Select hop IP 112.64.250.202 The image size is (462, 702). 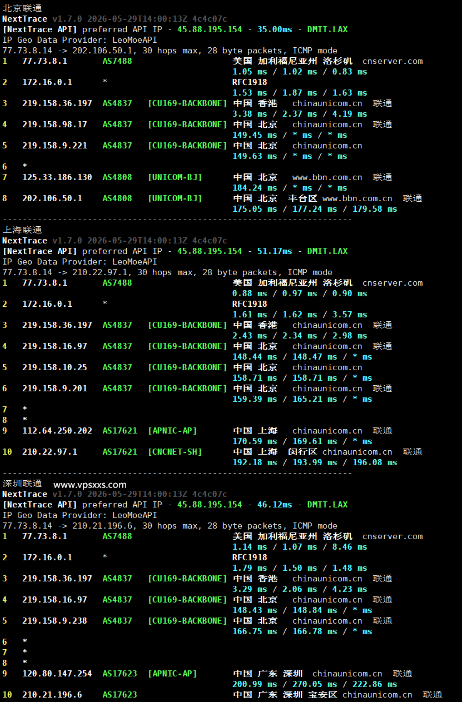pyautogui.click(x=57, y=431)
